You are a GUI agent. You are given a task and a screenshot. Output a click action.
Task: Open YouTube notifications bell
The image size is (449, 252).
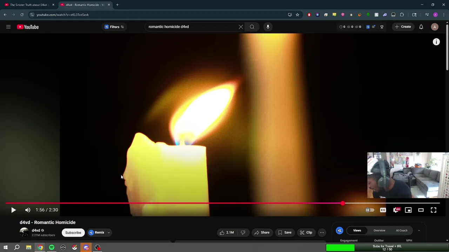(421, 27)
